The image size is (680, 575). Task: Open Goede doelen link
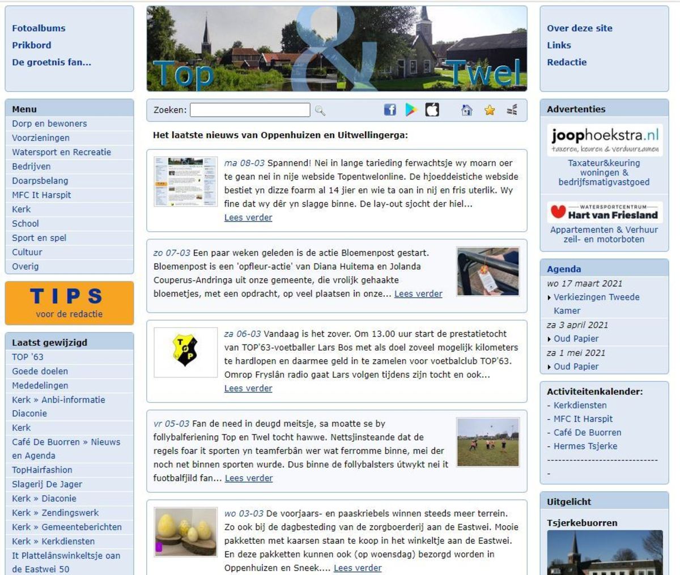point(40,371)
